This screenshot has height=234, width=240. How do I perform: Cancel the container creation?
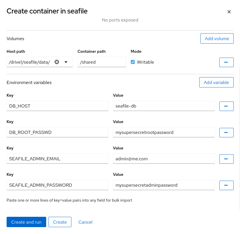(x=85, y=222)
